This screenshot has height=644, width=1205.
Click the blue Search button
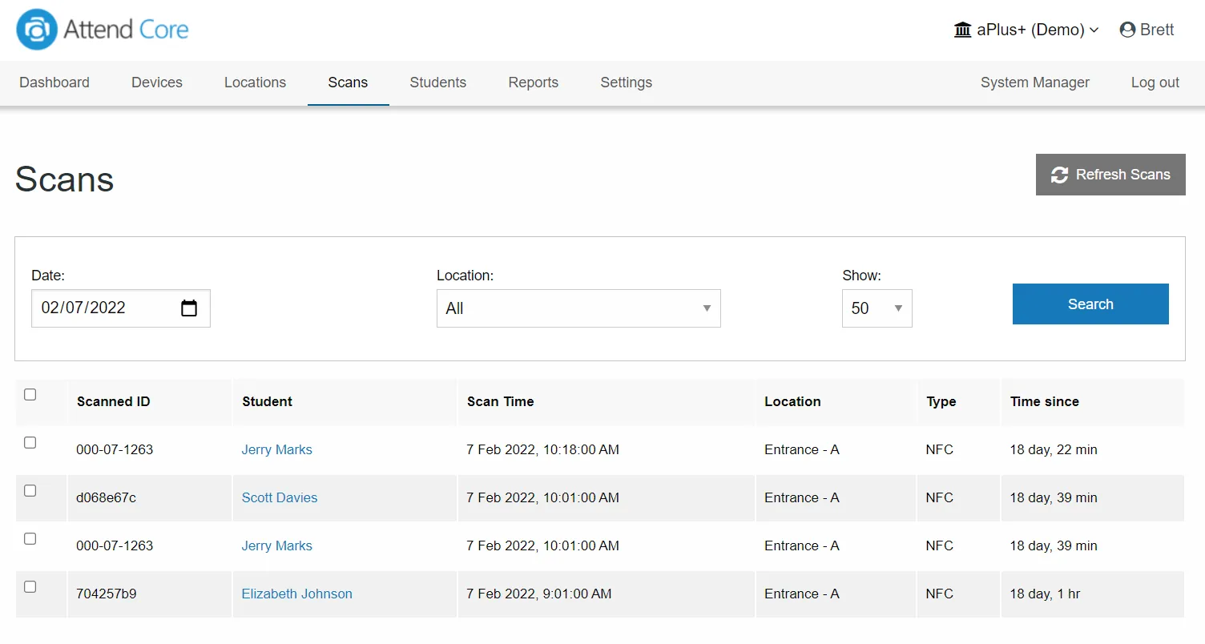pos(1090,304)
